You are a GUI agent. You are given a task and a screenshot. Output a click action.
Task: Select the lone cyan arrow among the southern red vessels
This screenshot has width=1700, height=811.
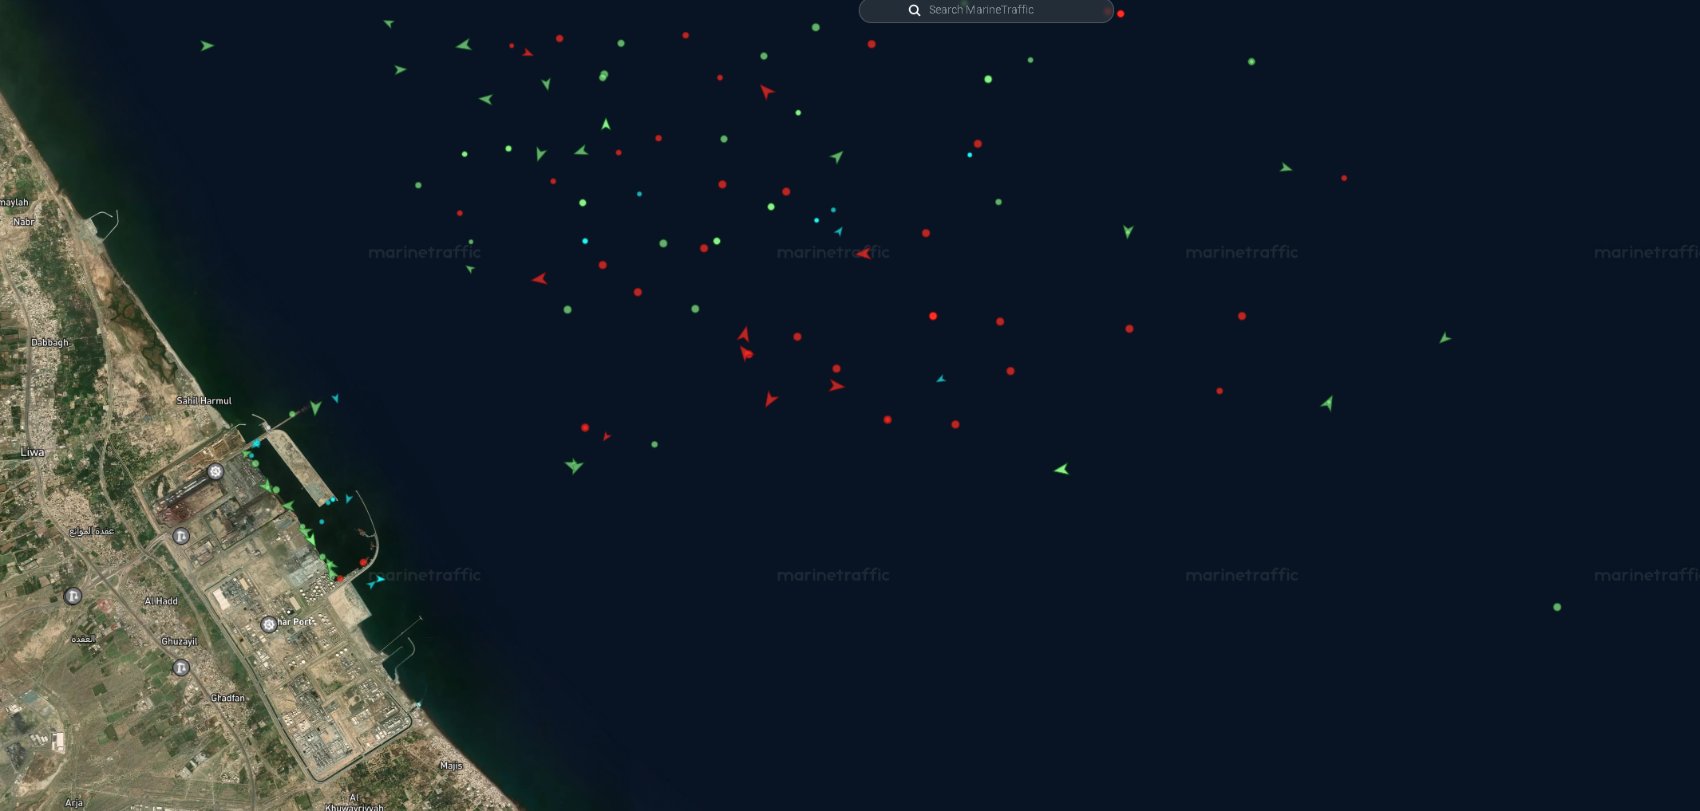tap(941, 379)
